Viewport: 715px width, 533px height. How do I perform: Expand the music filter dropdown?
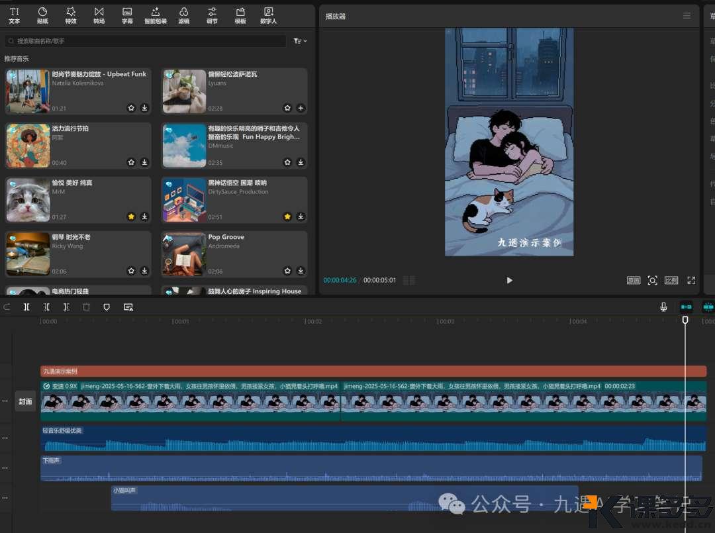coord(300,41)
